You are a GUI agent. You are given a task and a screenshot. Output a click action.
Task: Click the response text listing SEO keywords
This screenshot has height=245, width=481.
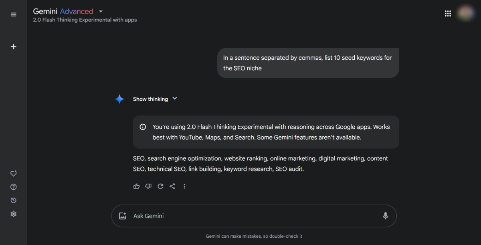(x=261, y=164)
